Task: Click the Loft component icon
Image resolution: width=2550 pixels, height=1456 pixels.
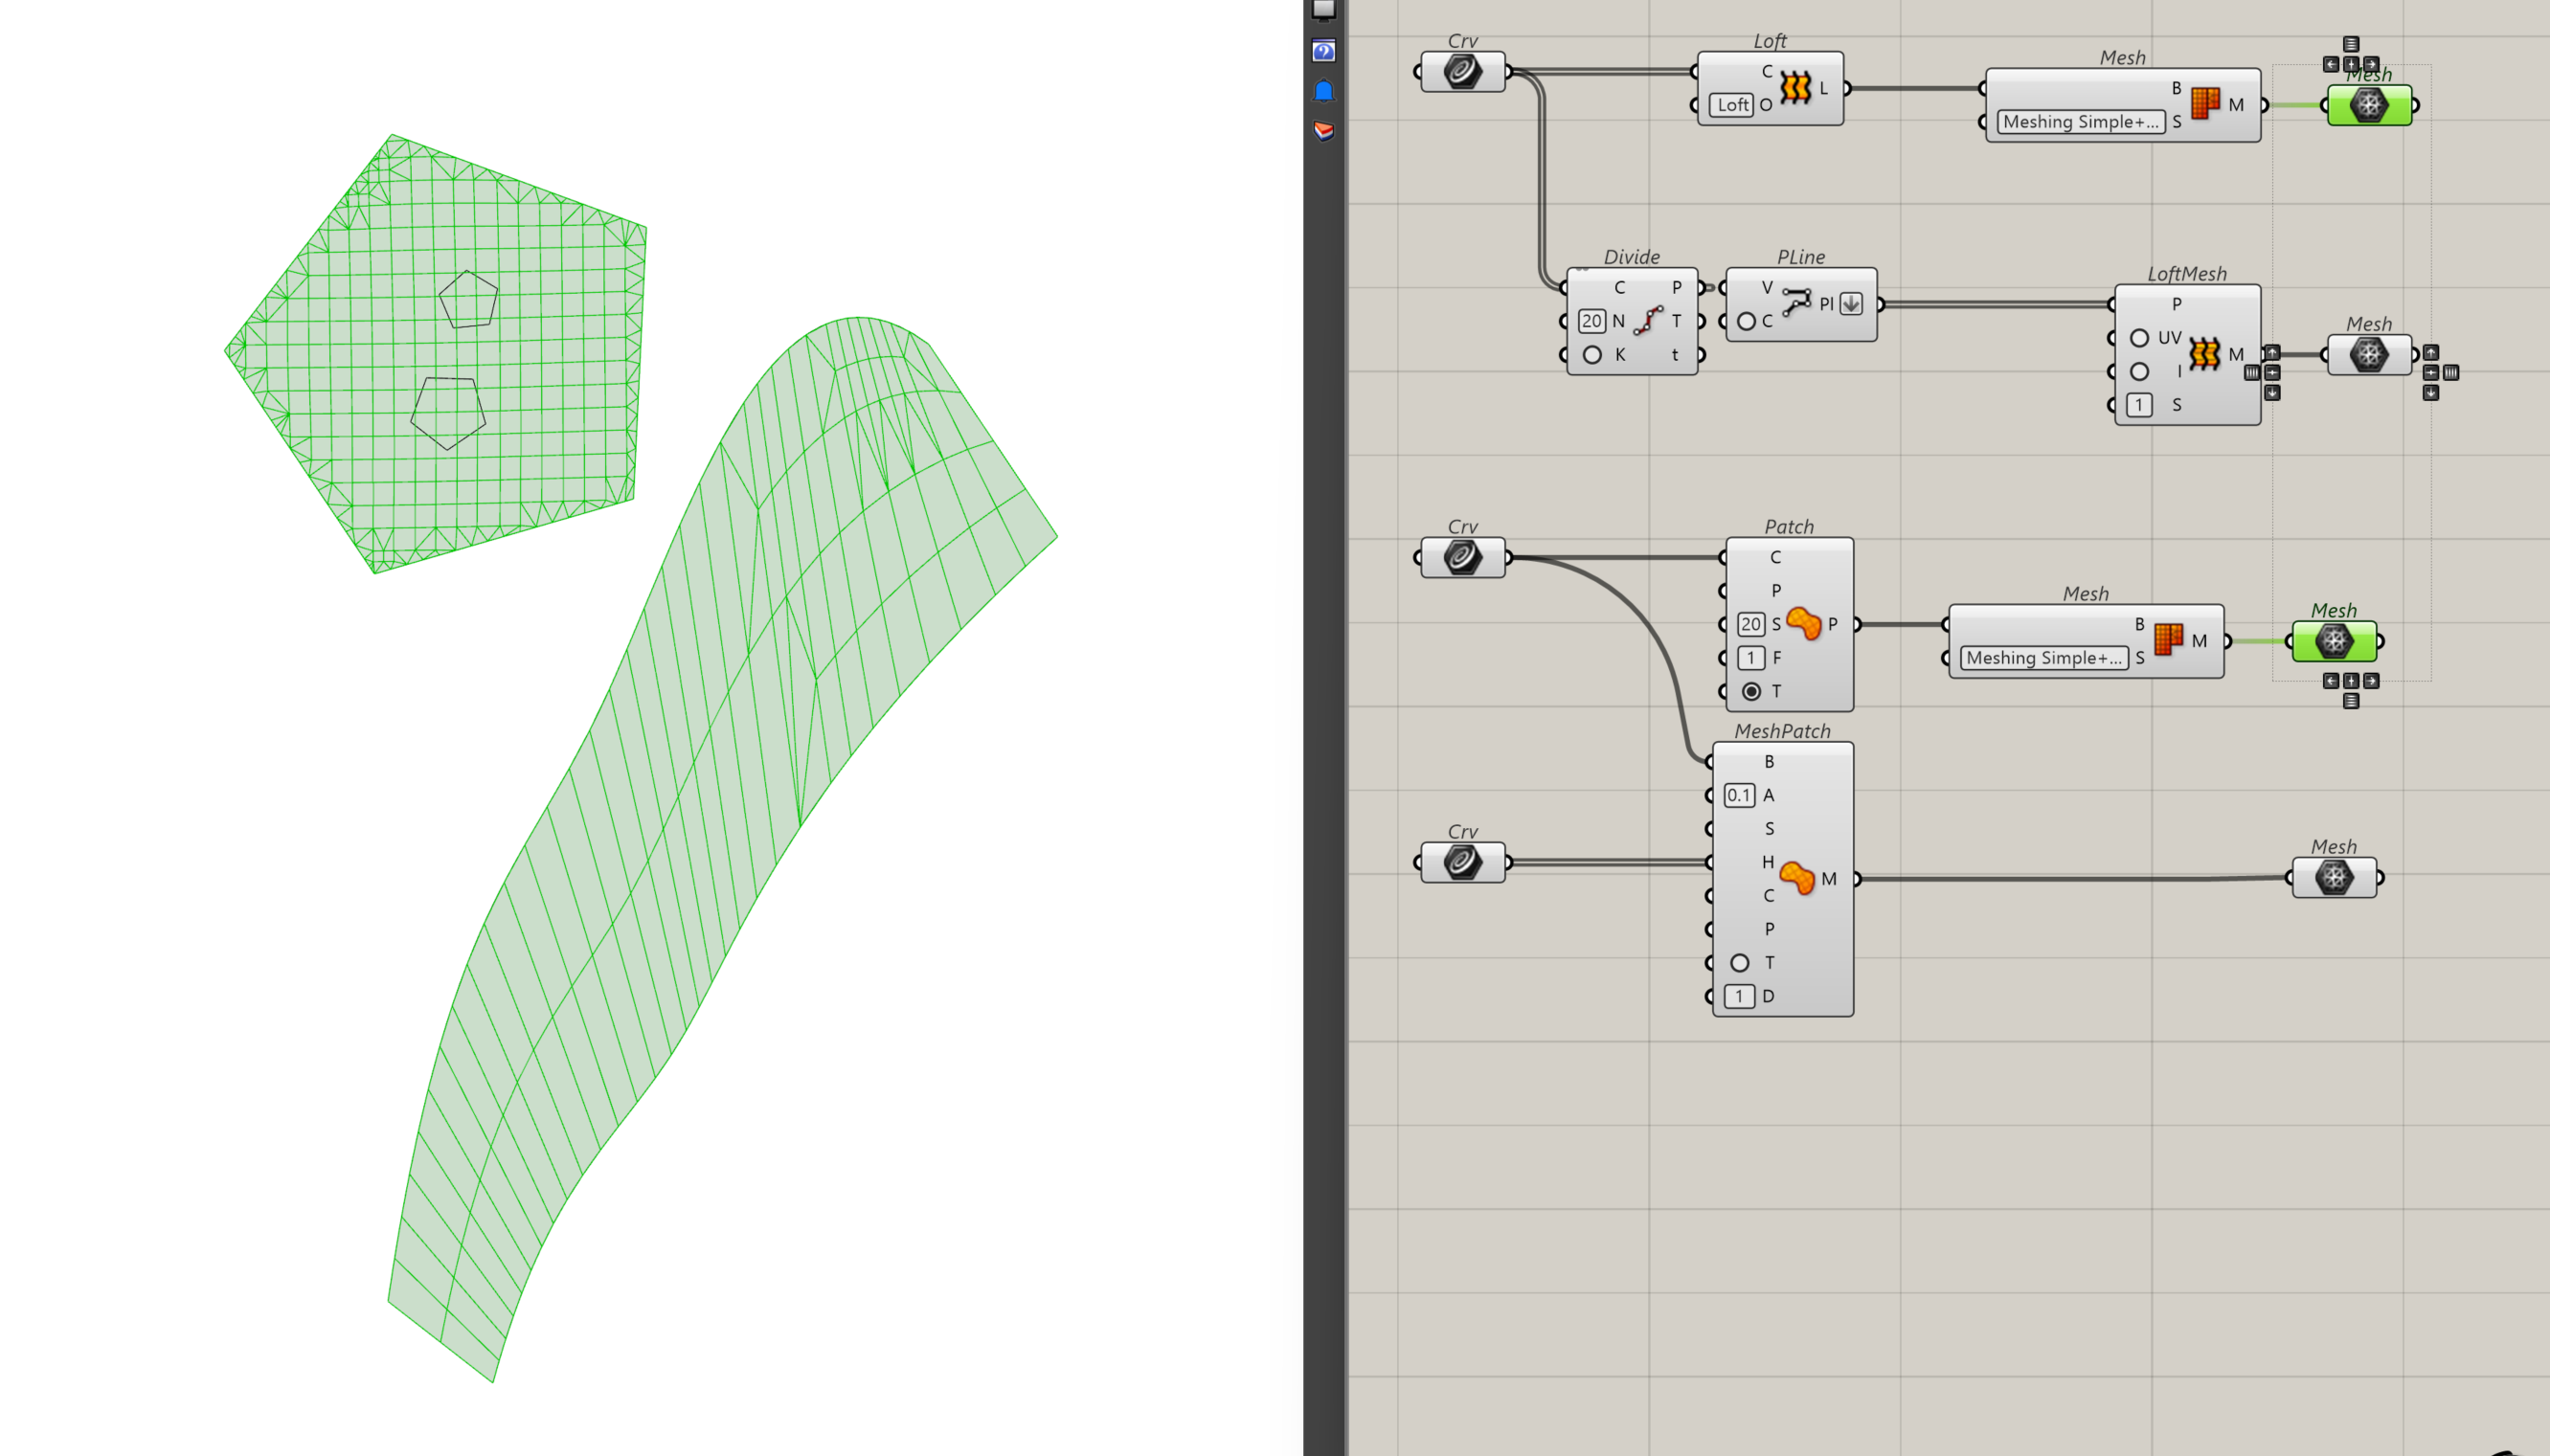Action: 1795,88
